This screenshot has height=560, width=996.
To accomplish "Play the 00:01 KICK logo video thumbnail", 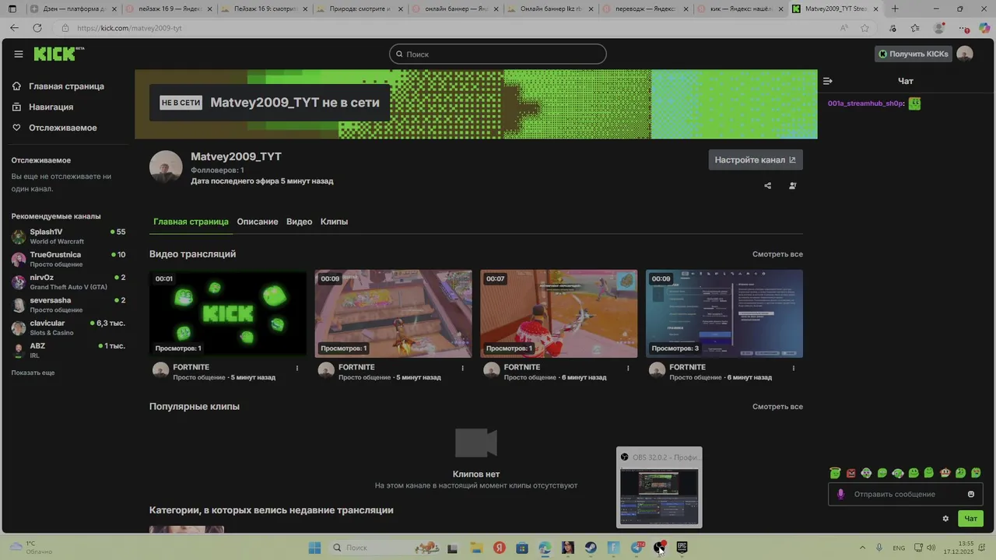I will coord(228,313).
